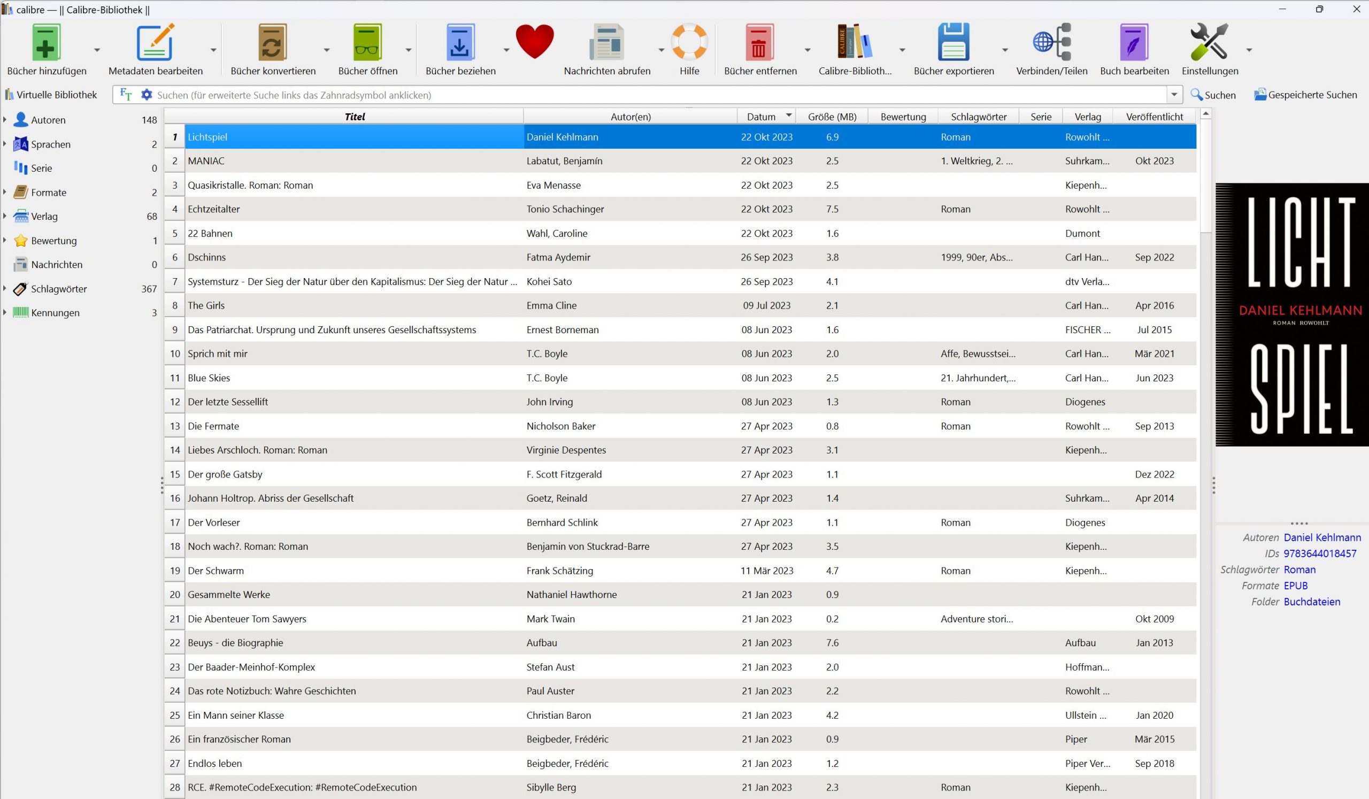Open EPUB format link
The image size is (1369, 799).
pos(1296,586)
